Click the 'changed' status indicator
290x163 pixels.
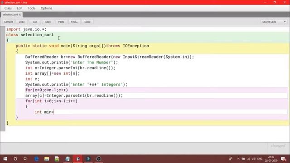[x=278, y=146]
